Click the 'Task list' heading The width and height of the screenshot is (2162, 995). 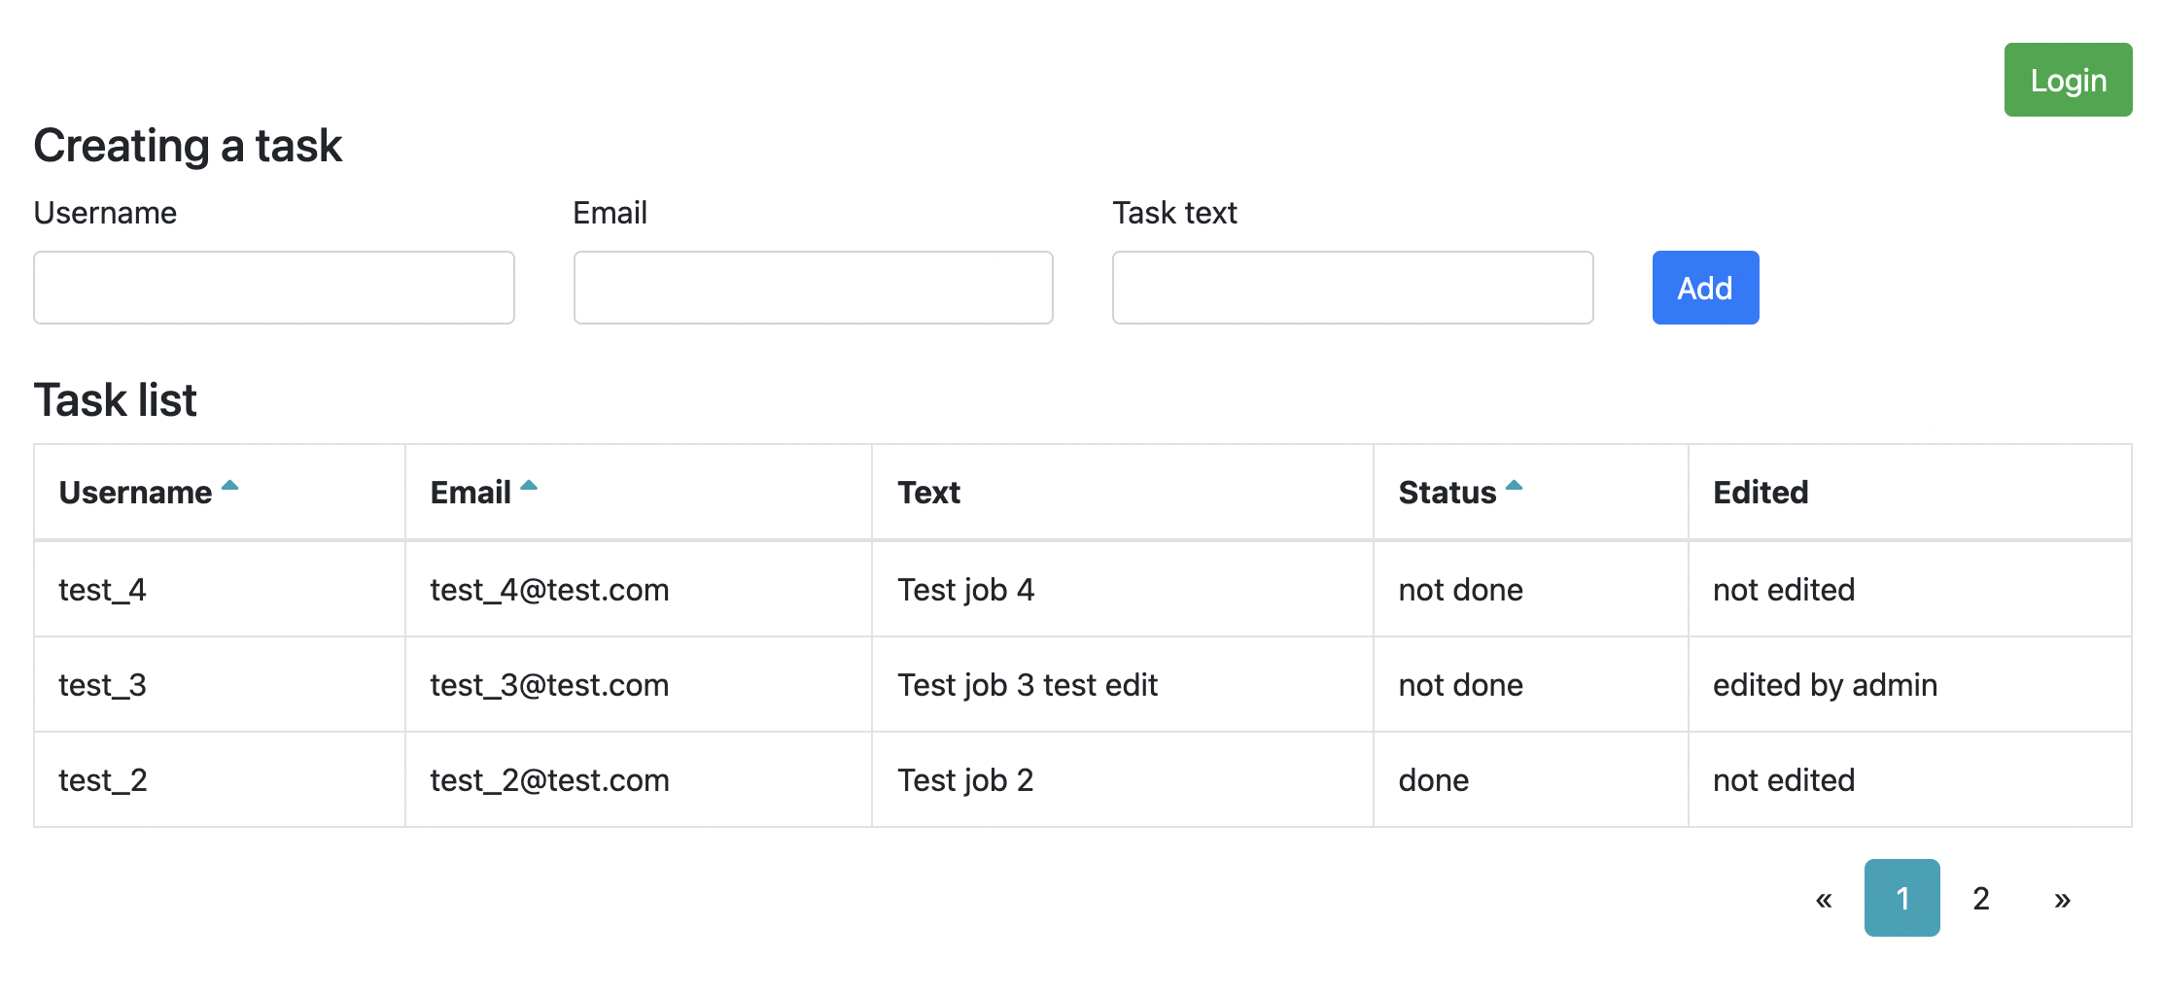(x=115, y=400)
